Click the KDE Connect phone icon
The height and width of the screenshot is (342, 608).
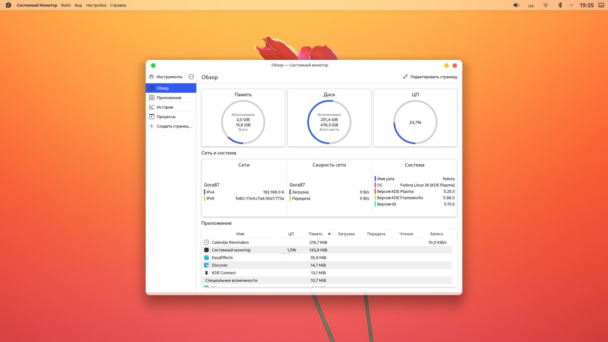206,273
